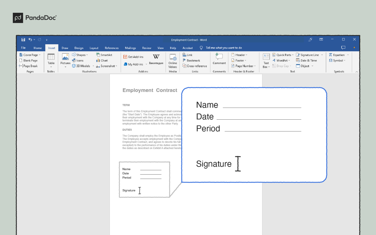Viewport: 376px width, 235px height.
Task: Open the Screenshot dropdown
Action: (x=107, y=66)
